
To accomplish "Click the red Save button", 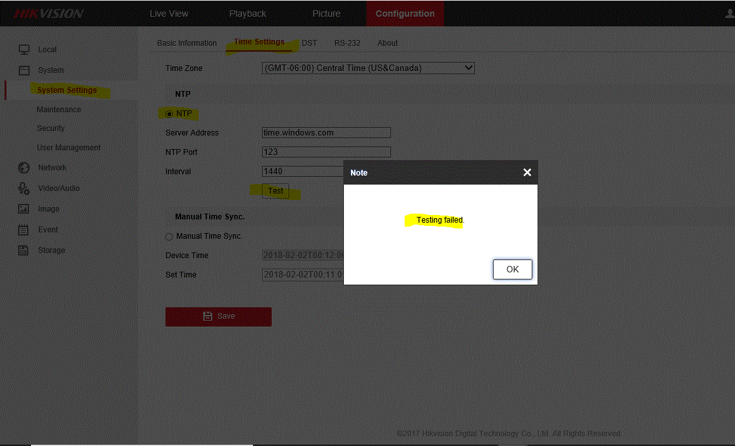I will point(218,316).
